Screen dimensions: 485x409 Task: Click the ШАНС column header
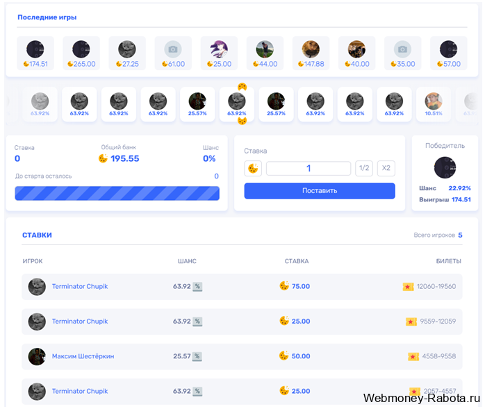(x=187, y=261)
